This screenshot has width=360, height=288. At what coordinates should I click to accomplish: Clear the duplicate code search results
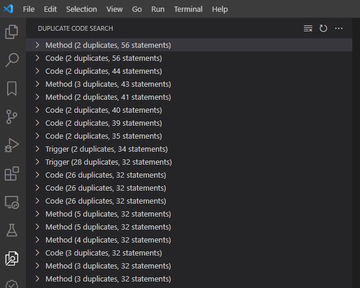pos(308,28)
